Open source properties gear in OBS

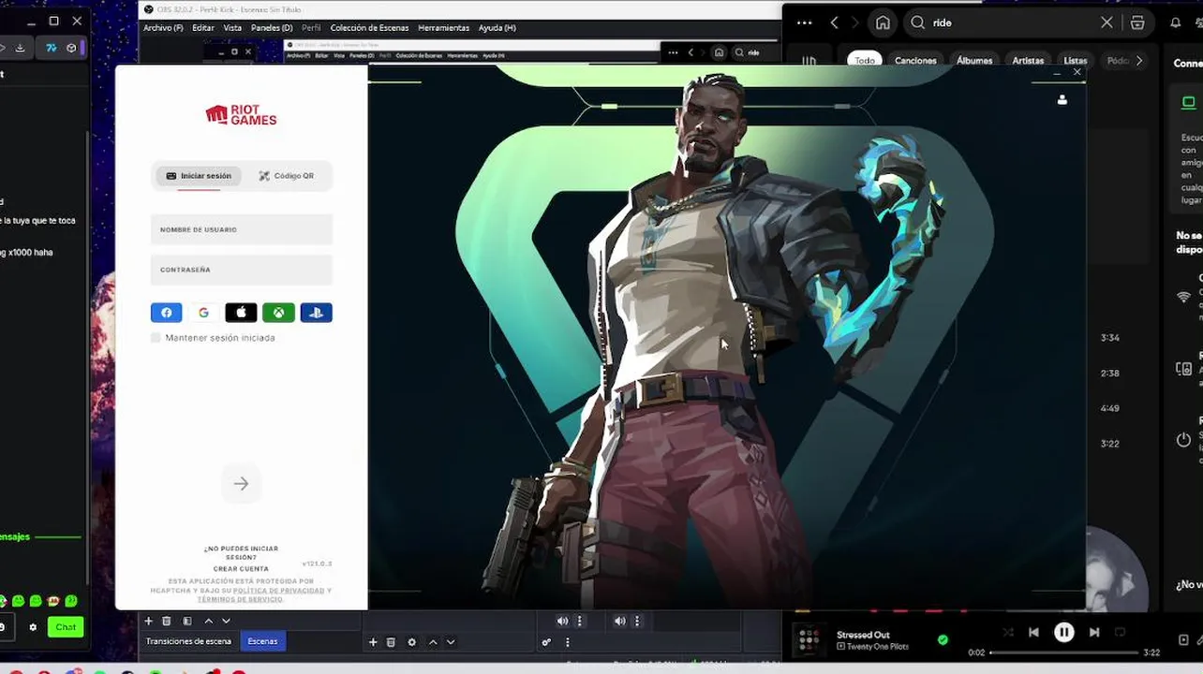[411, 642]
